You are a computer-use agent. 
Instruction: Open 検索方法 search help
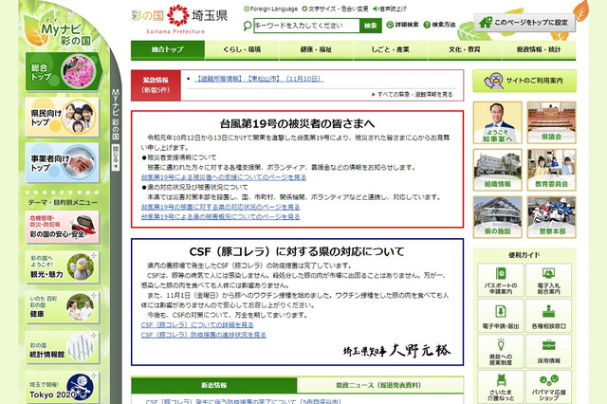click(440, 25)
